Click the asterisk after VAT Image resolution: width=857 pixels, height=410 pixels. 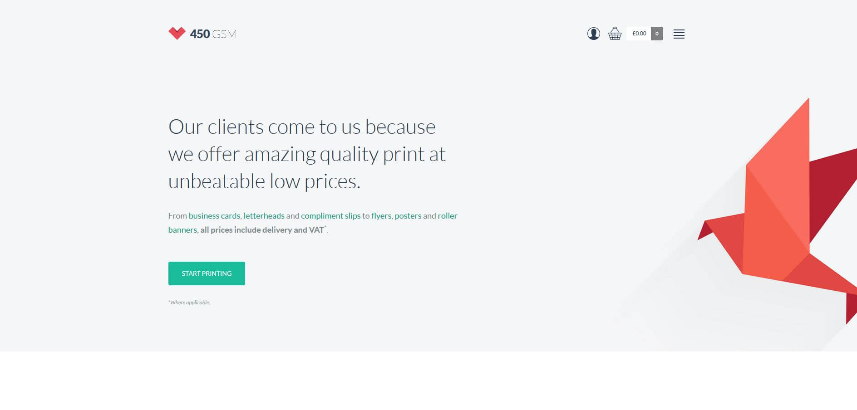click(325, 227)
